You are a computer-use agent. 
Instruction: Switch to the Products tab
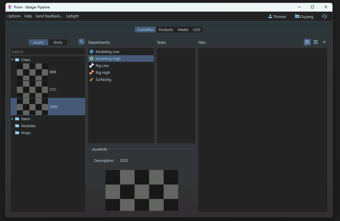[166, 30]
